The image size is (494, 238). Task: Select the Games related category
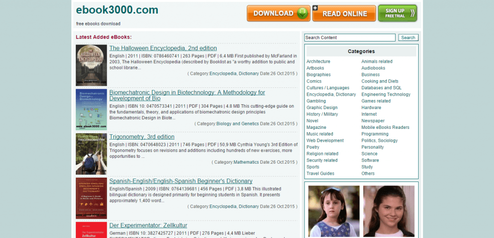pyautogui.click(x=376, y=101)
